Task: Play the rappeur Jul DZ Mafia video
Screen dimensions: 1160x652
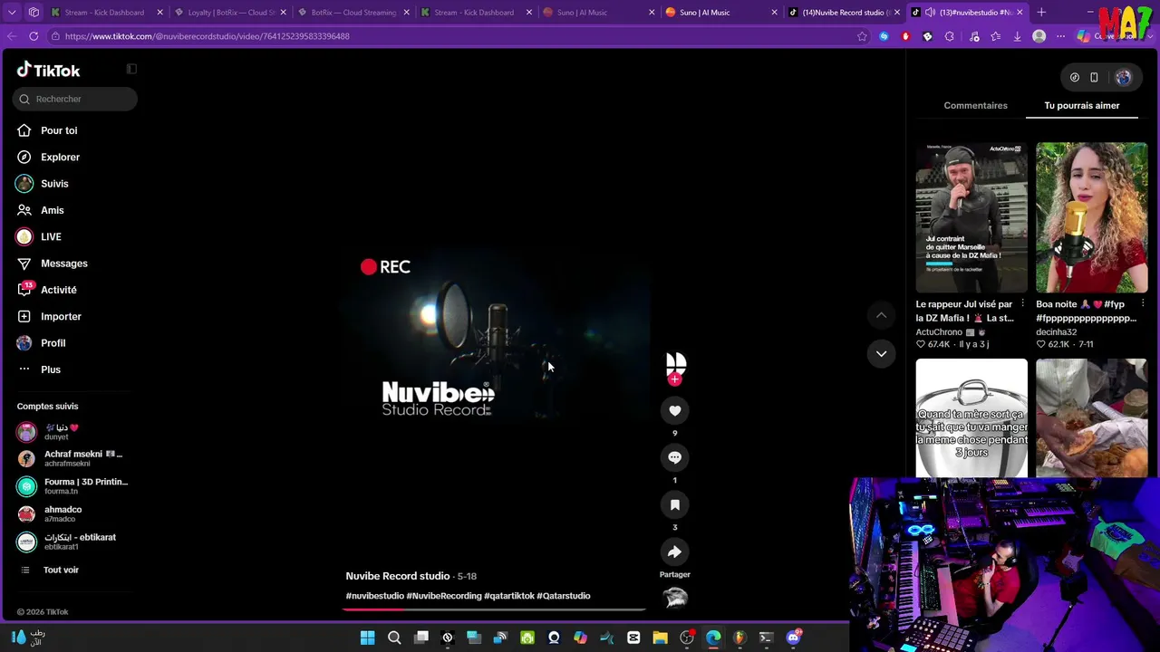Action: click(971, 217)
